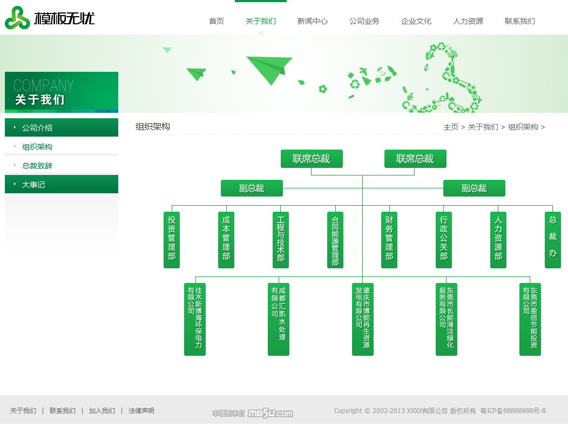Click 联系我们 in the top navigation
The height and width of the screenshot is (426, 568).
(520, 21)
